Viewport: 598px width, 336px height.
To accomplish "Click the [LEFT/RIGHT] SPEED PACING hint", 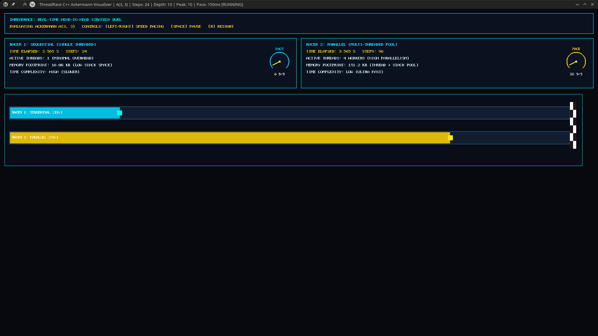I will [x=135, y=26].
